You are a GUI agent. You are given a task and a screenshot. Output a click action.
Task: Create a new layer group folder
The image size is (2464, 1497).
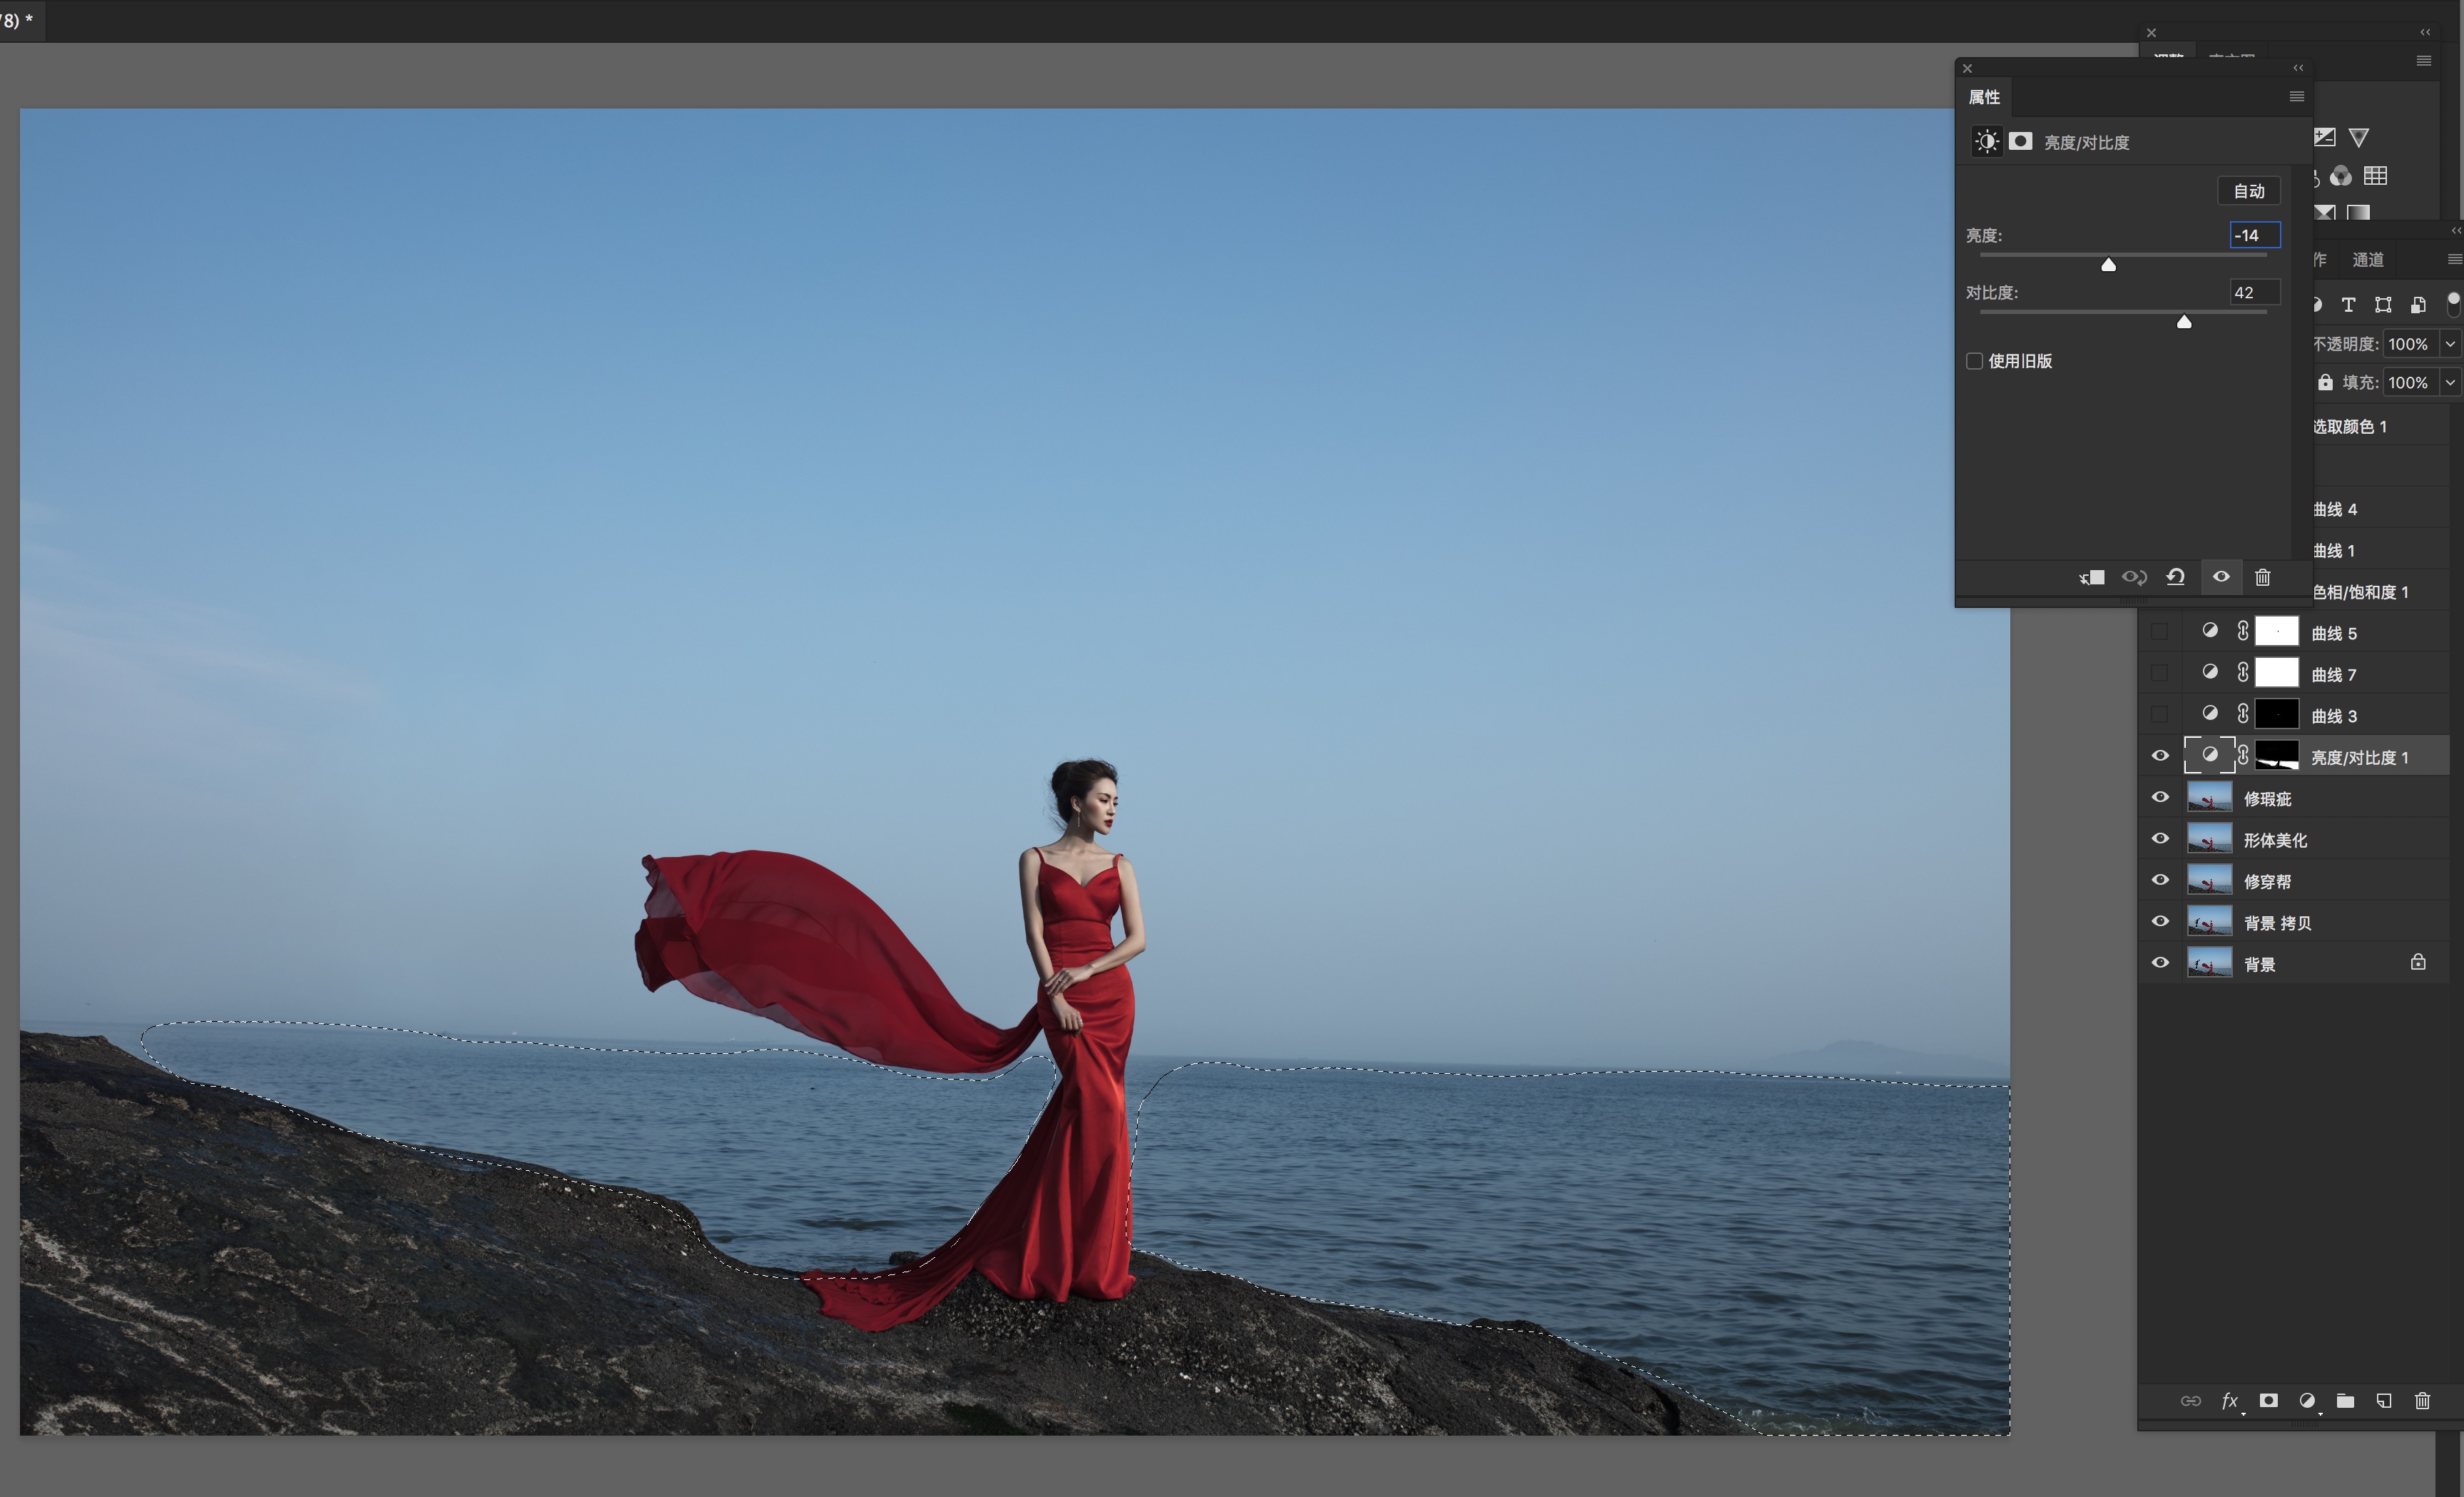pos(2345,1400)
